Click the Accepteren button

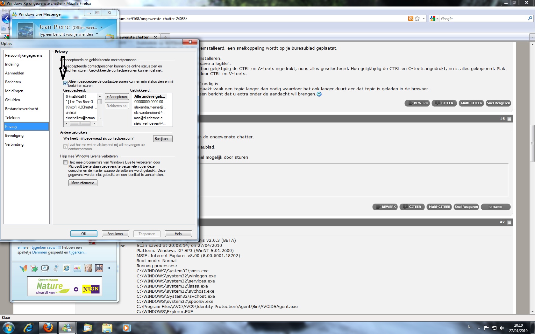pyautogui.click(x=117, y=97)
